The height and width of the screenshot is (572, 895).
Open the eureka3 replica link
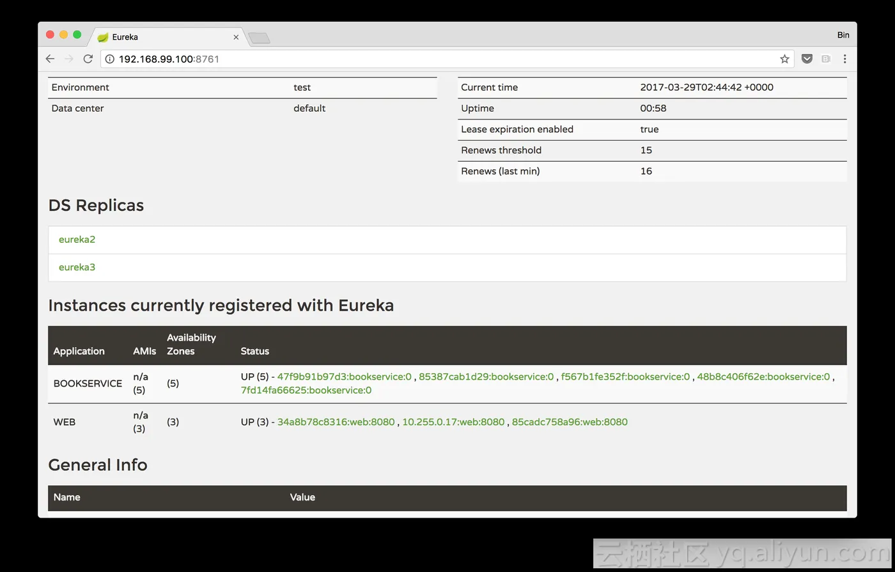(x=77, y=267)
